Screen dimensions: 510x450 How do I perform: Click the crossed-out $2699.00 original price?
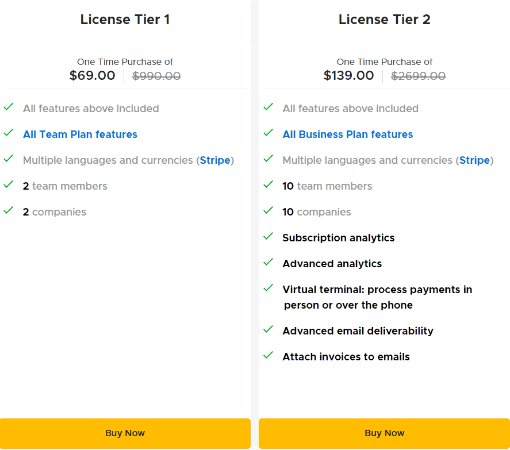point(418,76)
